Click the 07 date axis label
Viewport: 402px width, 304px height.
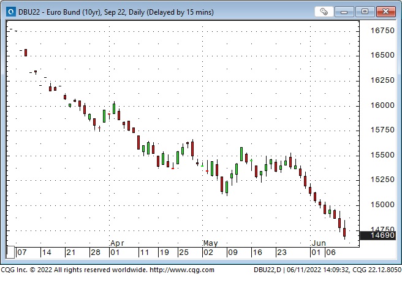coord(22,253)
